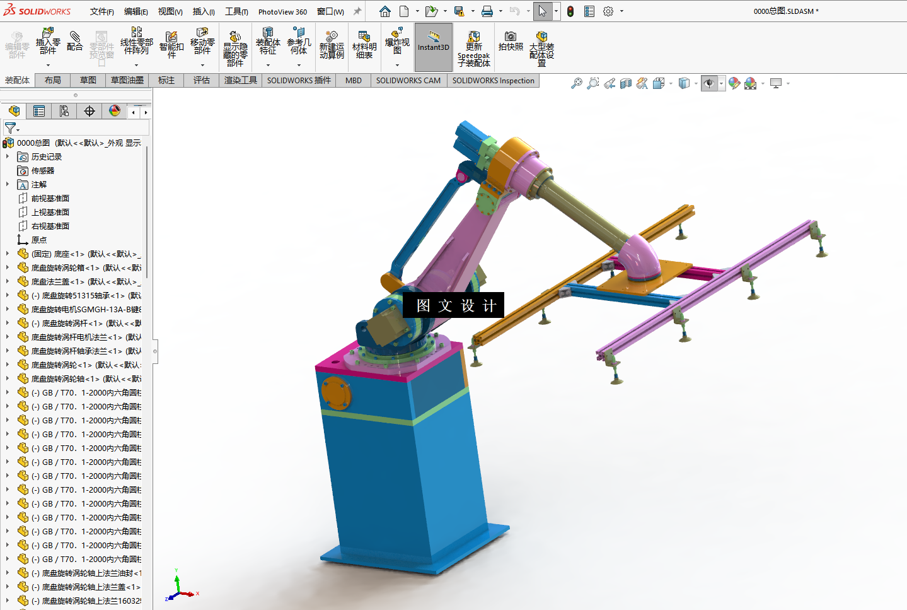Open the 文件(F) menu
The width and height of the screenshot is (907, 610).
coord(101,11)
